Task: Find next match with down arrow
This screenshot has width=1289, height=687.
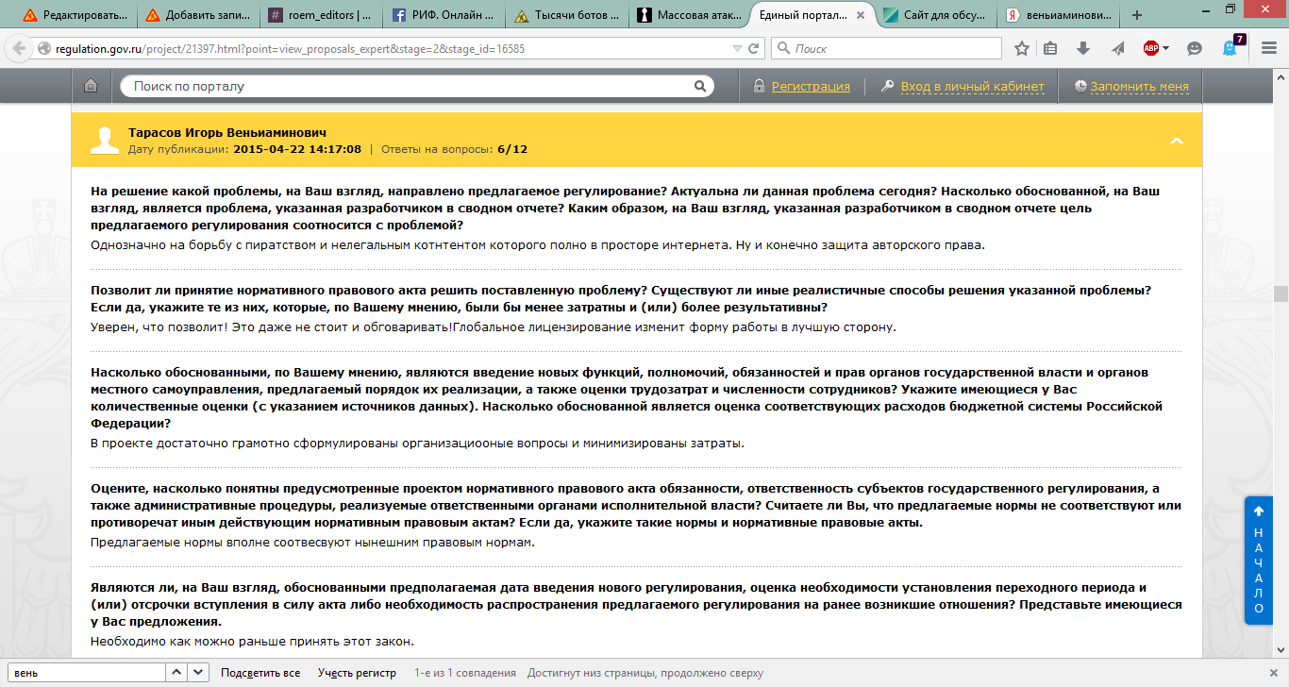Action: tap(198, 673)
